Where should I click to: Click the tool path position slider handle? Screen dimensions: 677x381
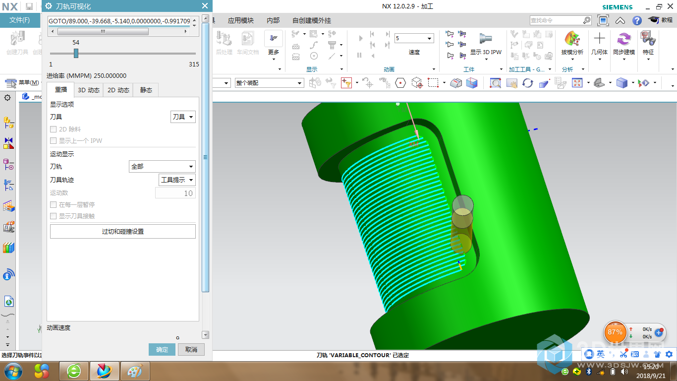coord(76,53)
